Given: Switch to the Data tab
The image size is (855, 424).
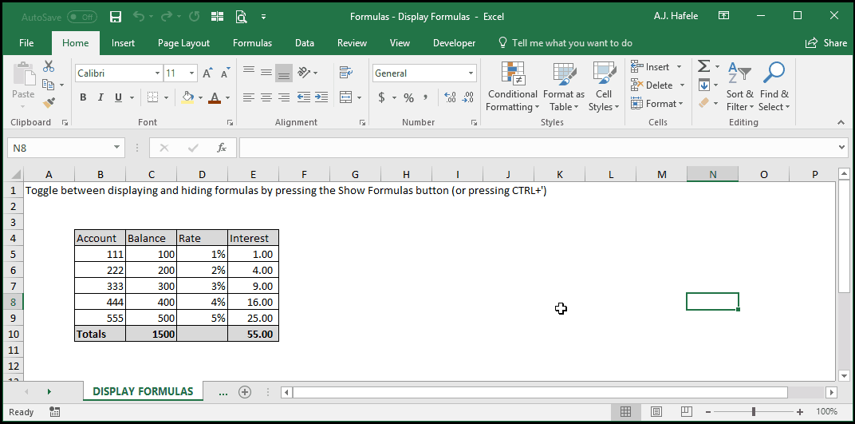Looking at the screenshot, I should [304, 43].
